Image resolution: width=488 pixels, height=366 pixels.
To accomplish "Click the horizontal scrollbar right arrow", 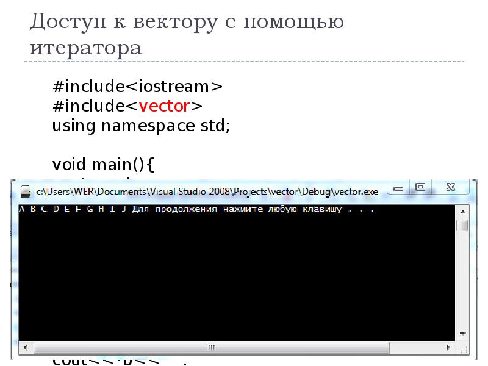I will (x=450, y=348).
